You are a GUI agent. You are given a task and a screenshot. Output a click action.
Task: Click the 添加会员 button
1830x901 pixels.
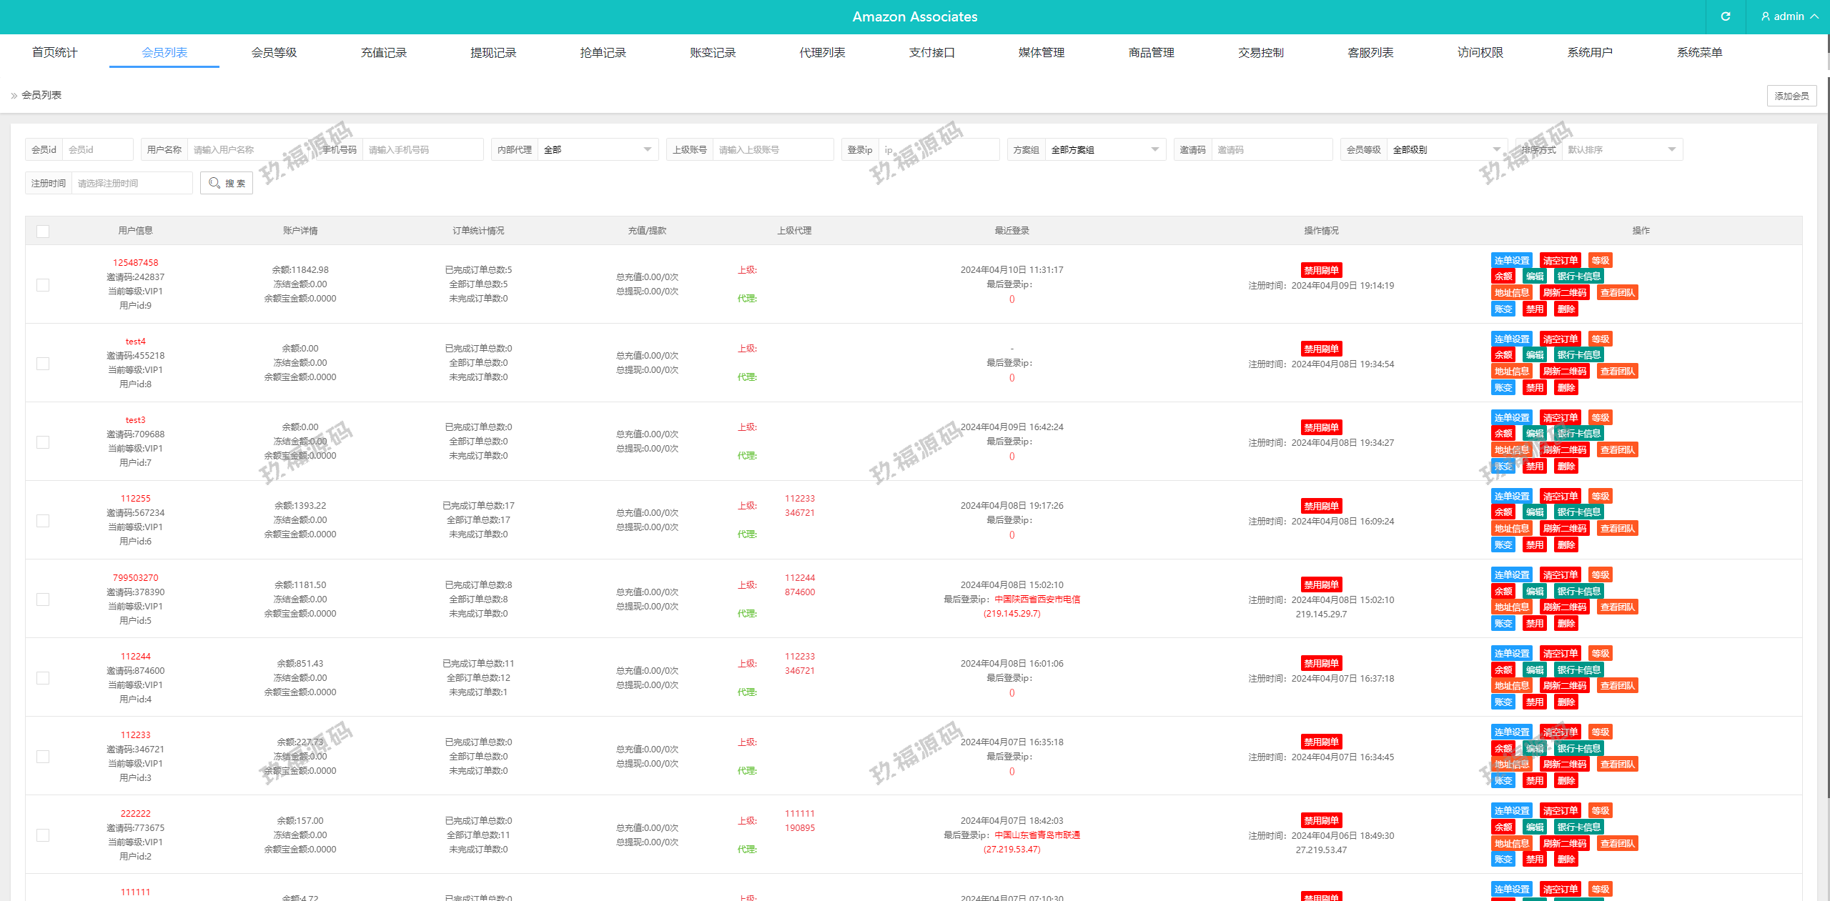click(1791, 96)
